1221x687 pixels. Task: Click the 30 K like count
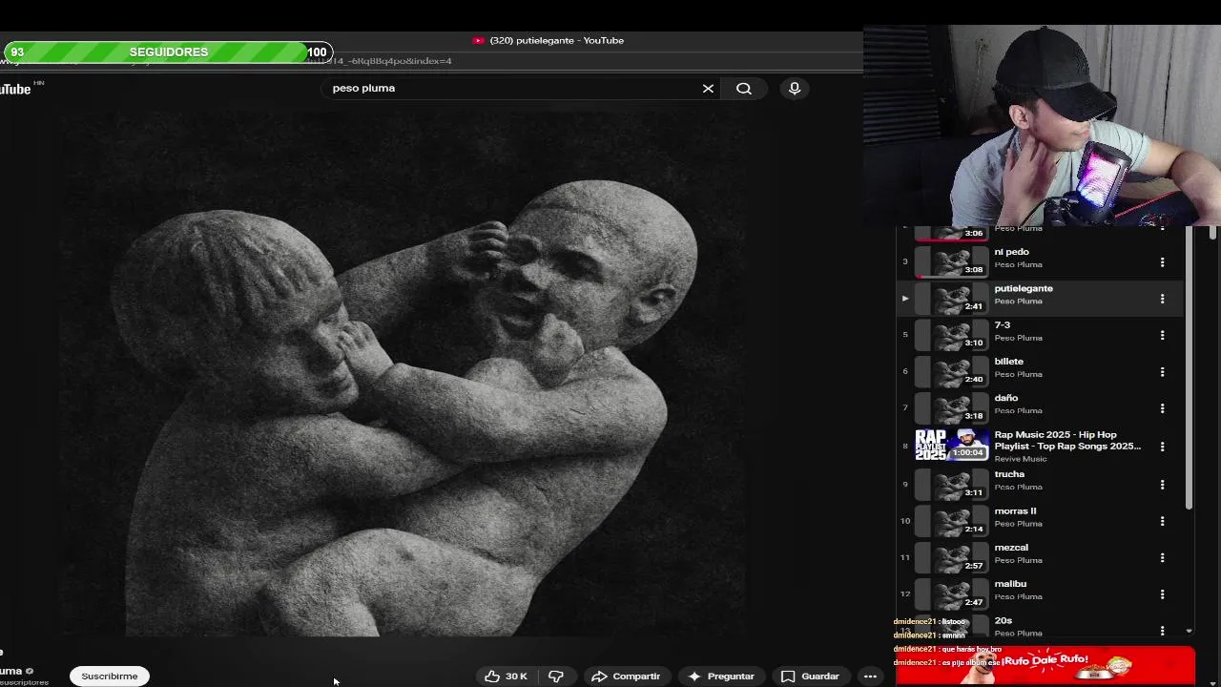point(516,676)
